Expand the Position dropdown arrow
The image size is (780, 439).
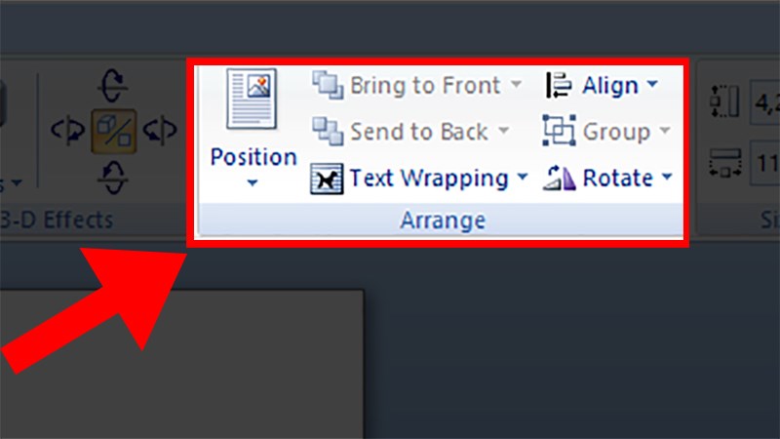coord(253,182)
